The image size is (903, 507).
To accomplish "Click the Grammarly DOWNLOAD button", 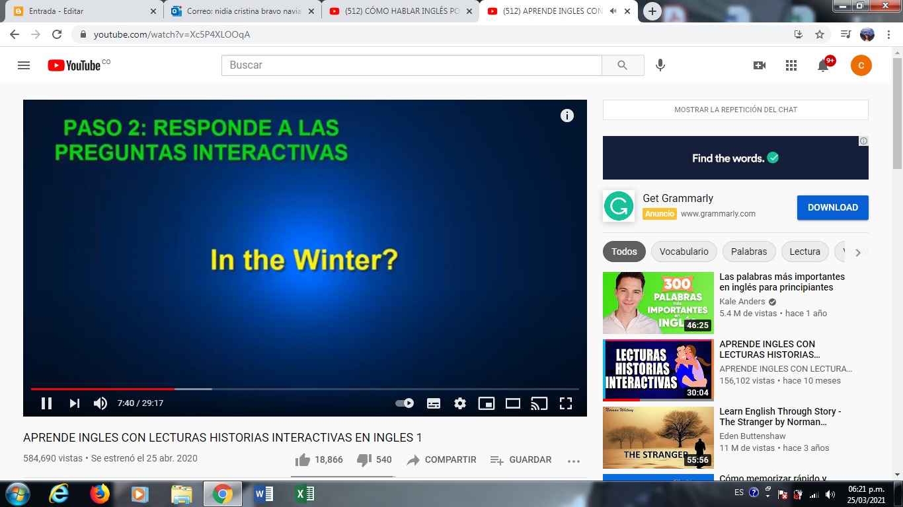I will click(x=833, y=207).
